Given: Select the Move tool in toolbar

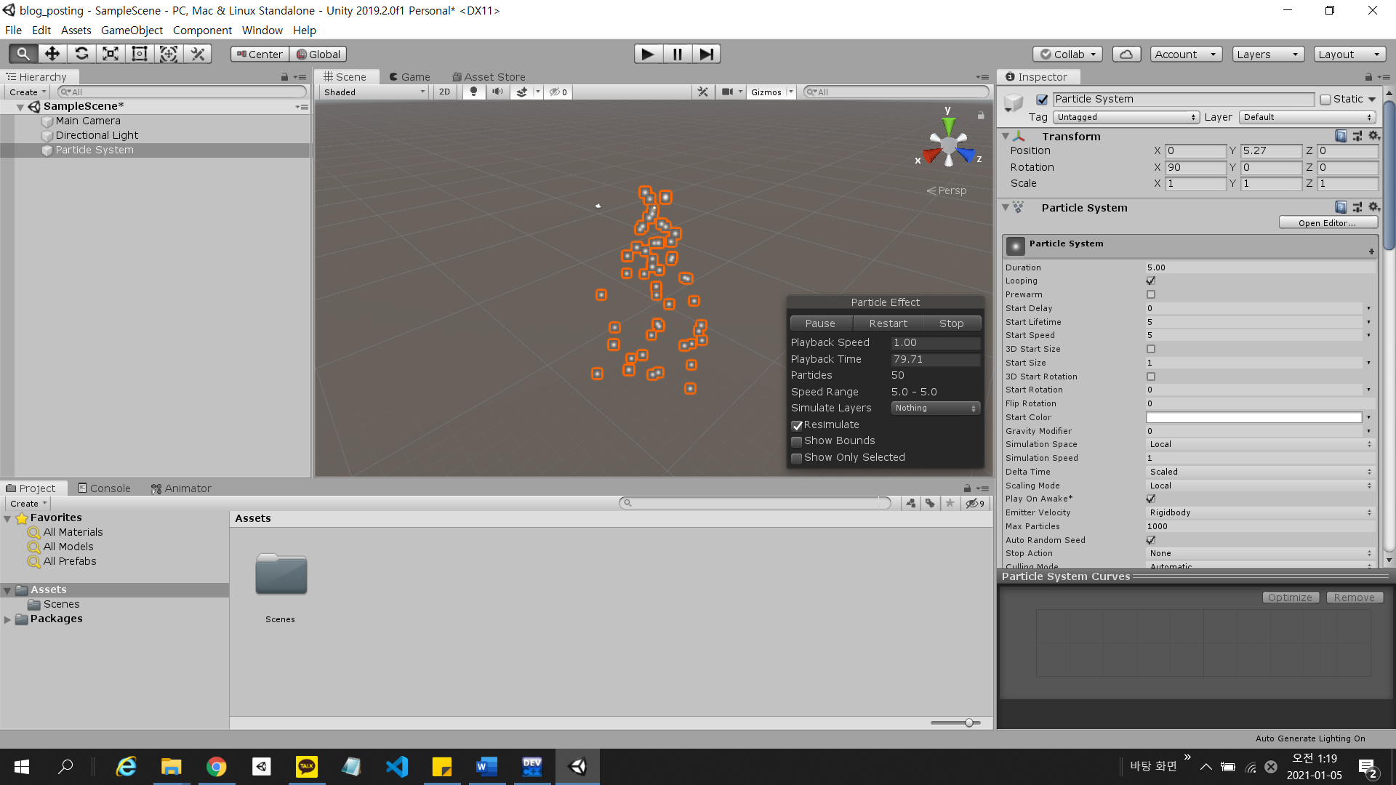Looking at the screenshot, I should coord(52,54).
